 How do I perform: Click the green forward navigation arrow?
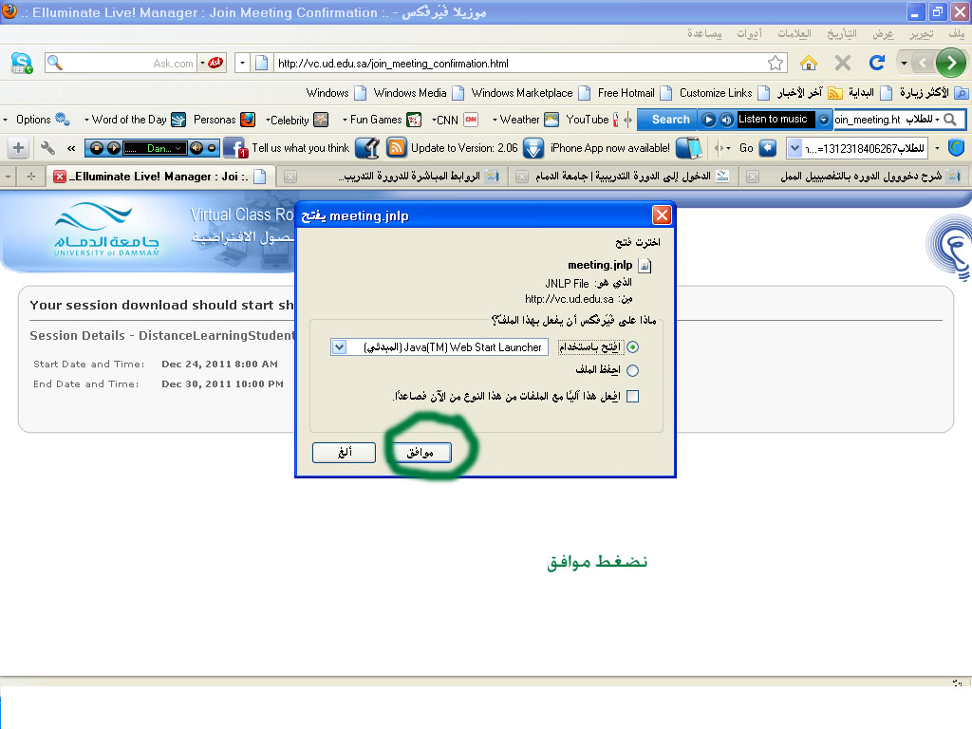[x=950, y=64]
